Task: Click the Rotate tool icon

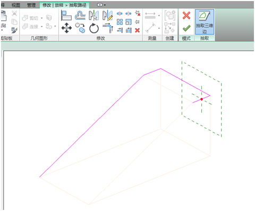Action: click(x=94, y=28)
